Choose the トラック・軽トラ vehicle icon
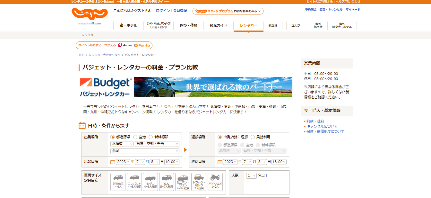The image size is (431, 198). [199, 182]
